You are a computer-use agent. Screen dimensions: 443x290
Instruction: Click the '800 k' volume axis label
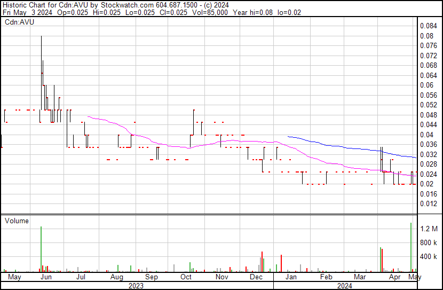point(429,242)
